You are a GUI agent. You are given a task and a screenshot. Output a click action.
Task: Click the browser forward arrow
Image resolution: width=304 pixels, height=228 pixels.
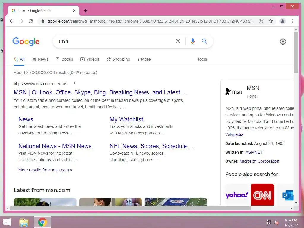click(21, 21)
